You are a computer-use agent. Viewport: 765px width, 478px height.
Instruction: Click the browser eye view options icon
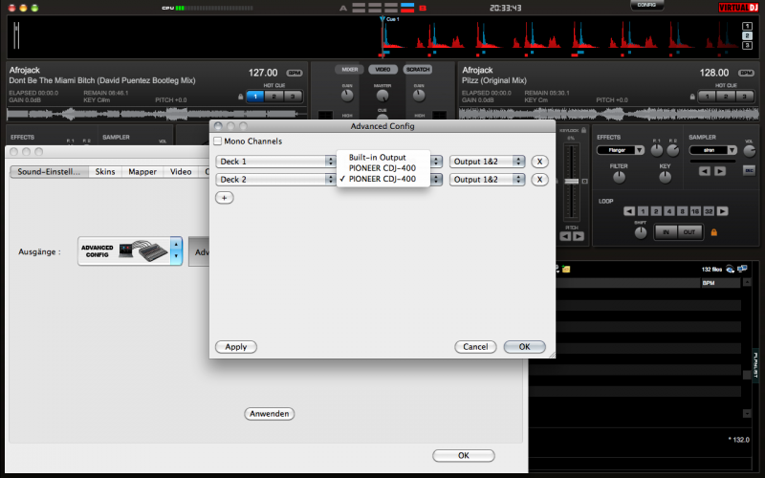click(730, 269)
